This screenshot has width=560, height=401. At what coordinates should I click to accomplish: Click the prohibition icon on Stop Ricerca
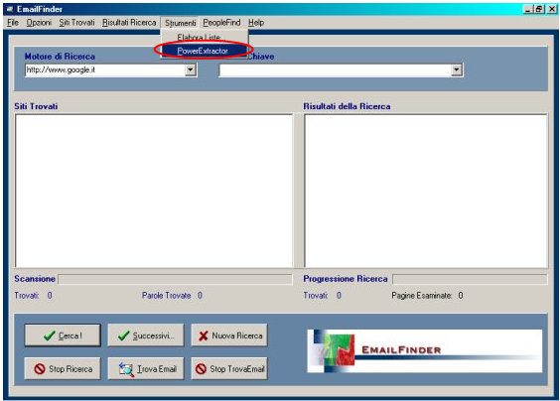[x=40, y=369]
